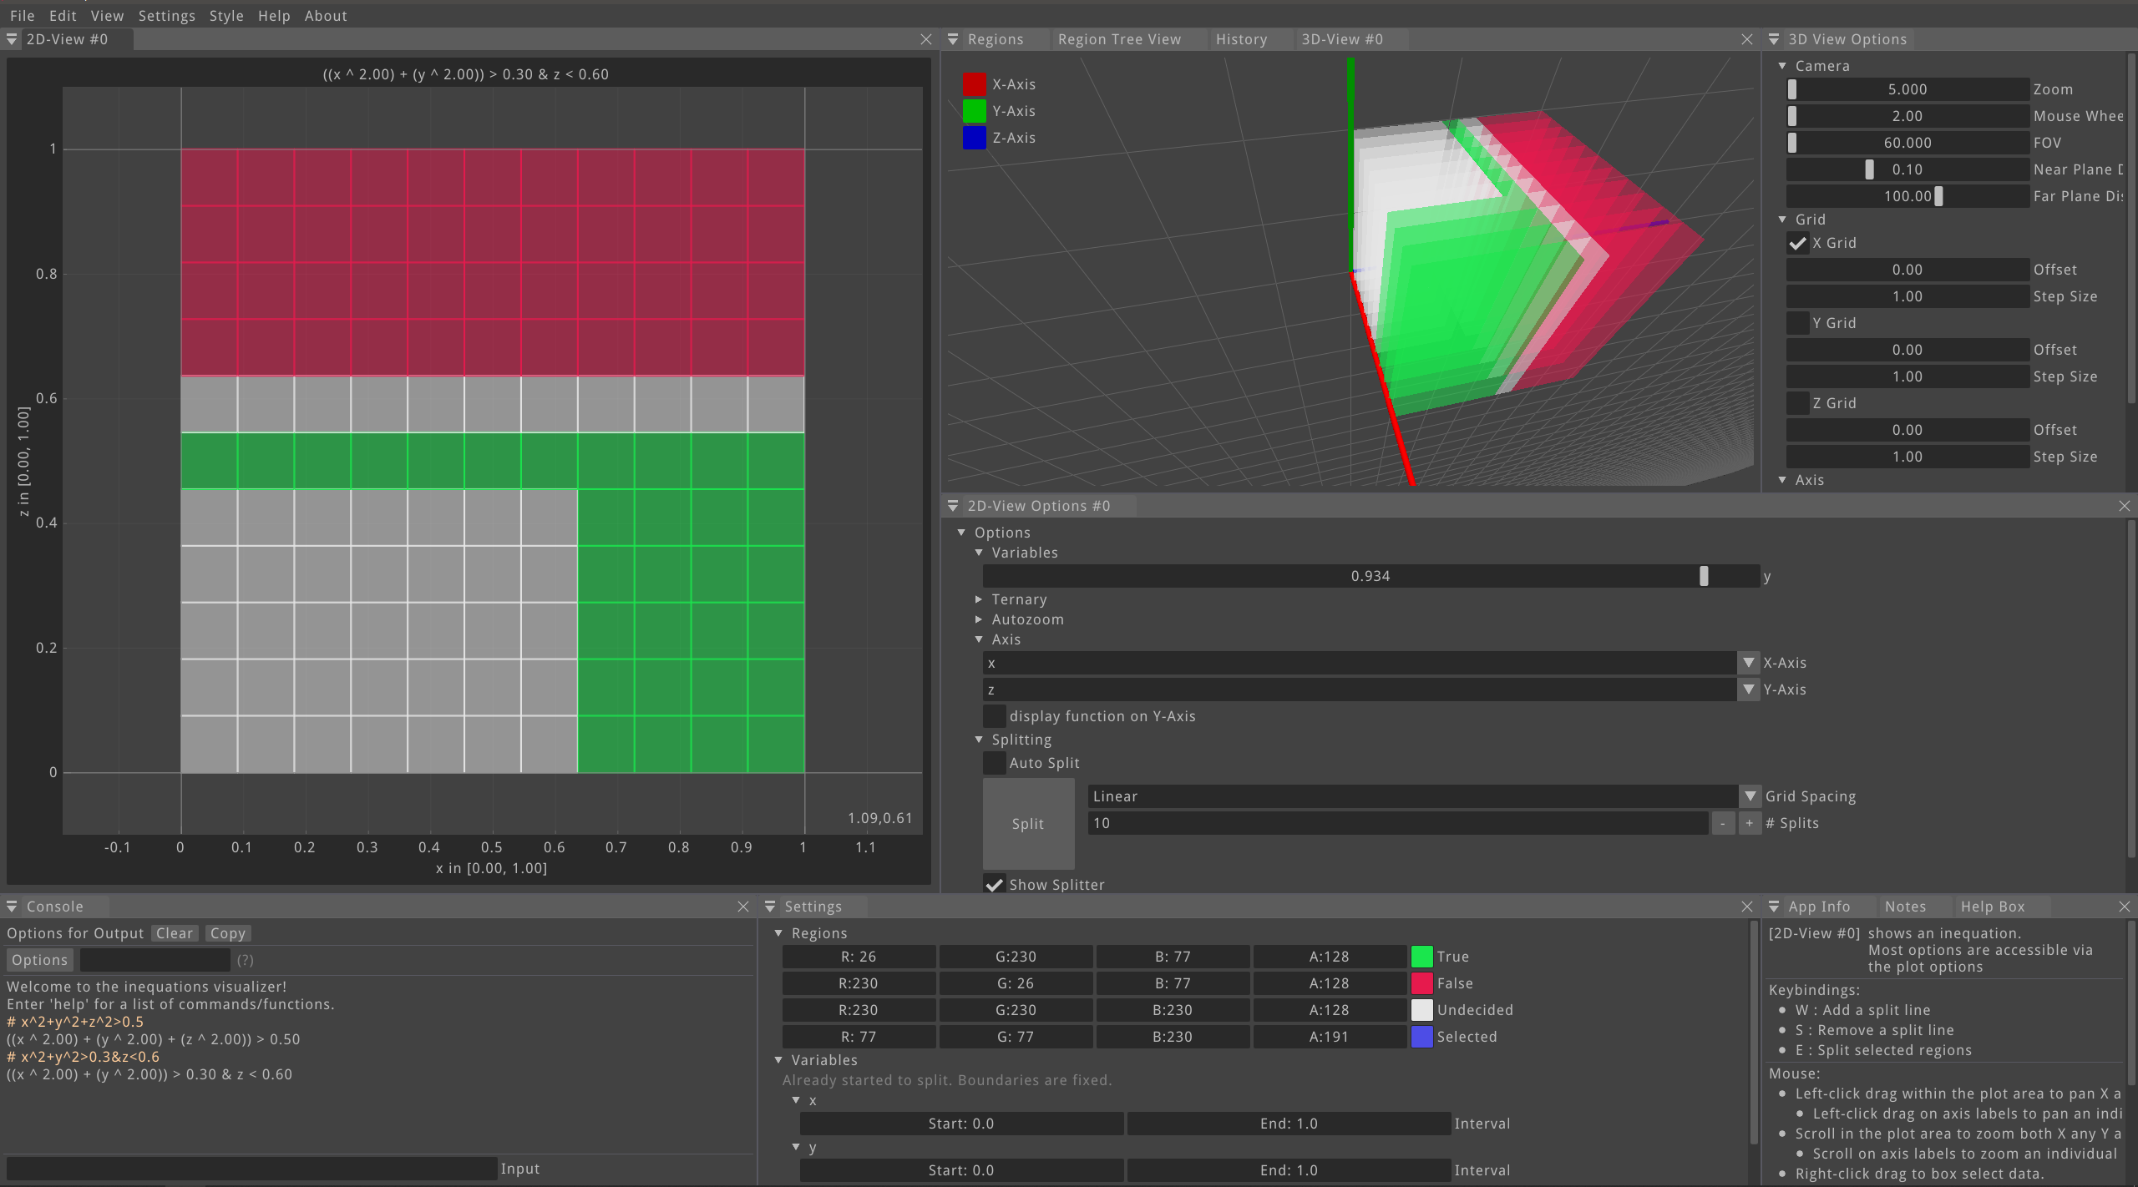Viewport: 2138px width, 1187px height.
Task: Open the X-Axis variable dropdown
Action: 1749,663
